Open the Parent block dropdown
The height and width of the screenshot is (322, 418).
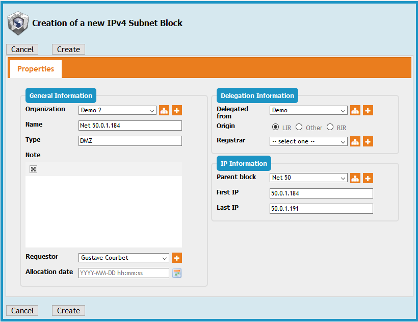(308, 178)
